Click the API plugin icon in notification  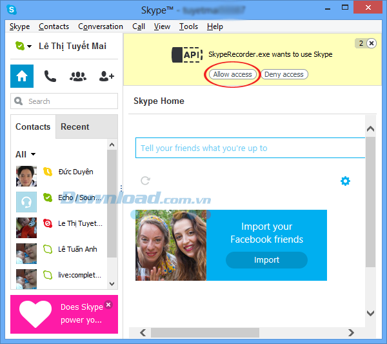[x=187, y=55]
